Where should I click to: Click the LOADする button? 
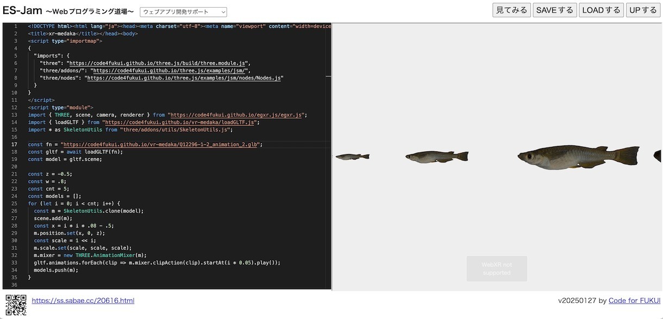[x=601, y=10]
